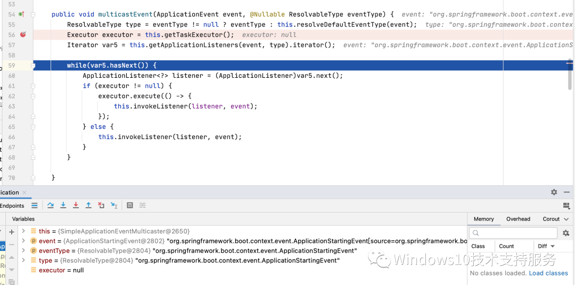
Task: Open Memory view settings gear
Action: pyautogui.click(x=566, y=233)
